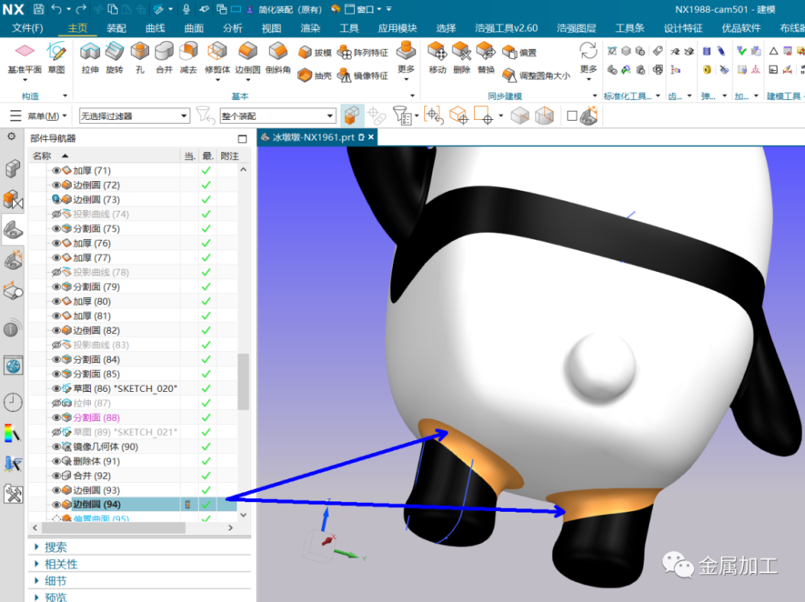Select the 删除体 (91) feature row
805x602 pixels.
coord(134,461)
